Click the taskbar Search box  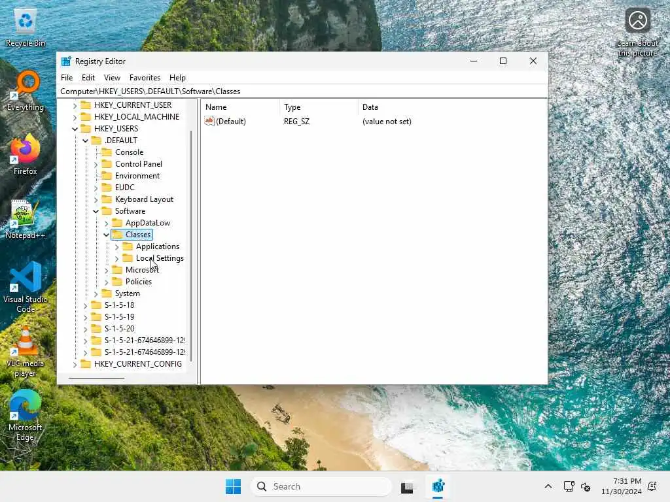[x=321, y=486]
